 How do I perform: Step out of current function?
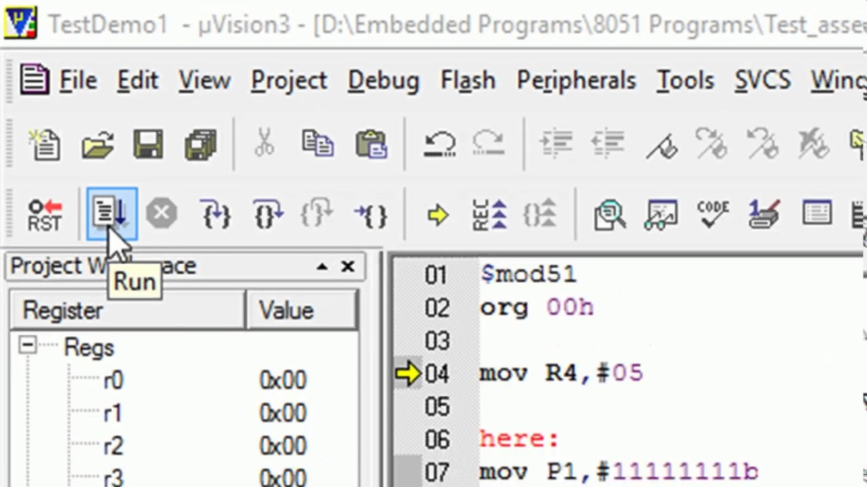[318, 215]
